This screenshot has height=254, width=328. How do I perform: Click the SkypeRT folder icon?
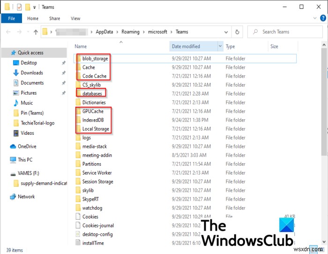pyautogui.click(x=78, y=199)
